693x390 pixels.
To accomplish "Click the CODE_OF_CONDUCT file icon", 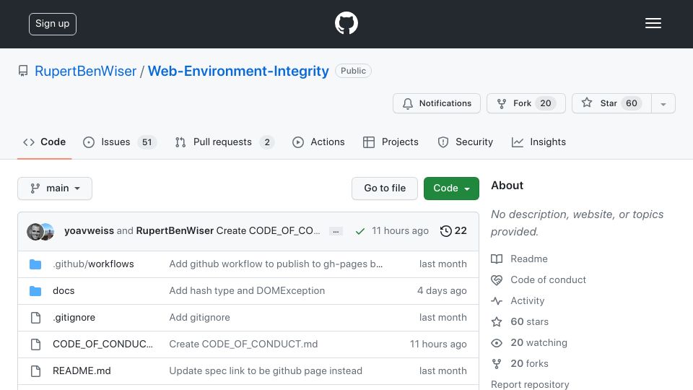I will tap(35, 344).
